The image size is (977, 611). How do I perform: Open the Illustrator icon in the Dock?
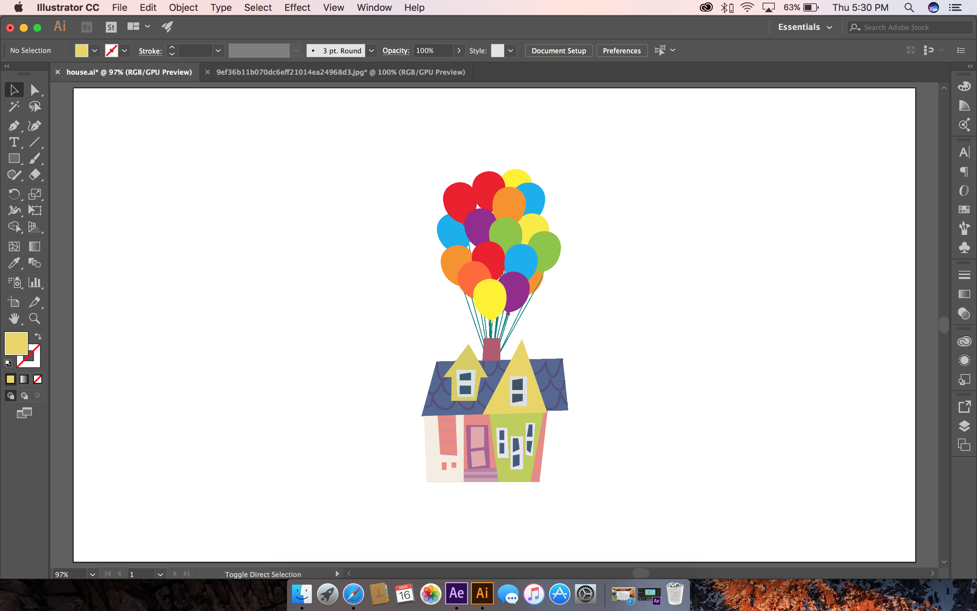click(482, 593)
